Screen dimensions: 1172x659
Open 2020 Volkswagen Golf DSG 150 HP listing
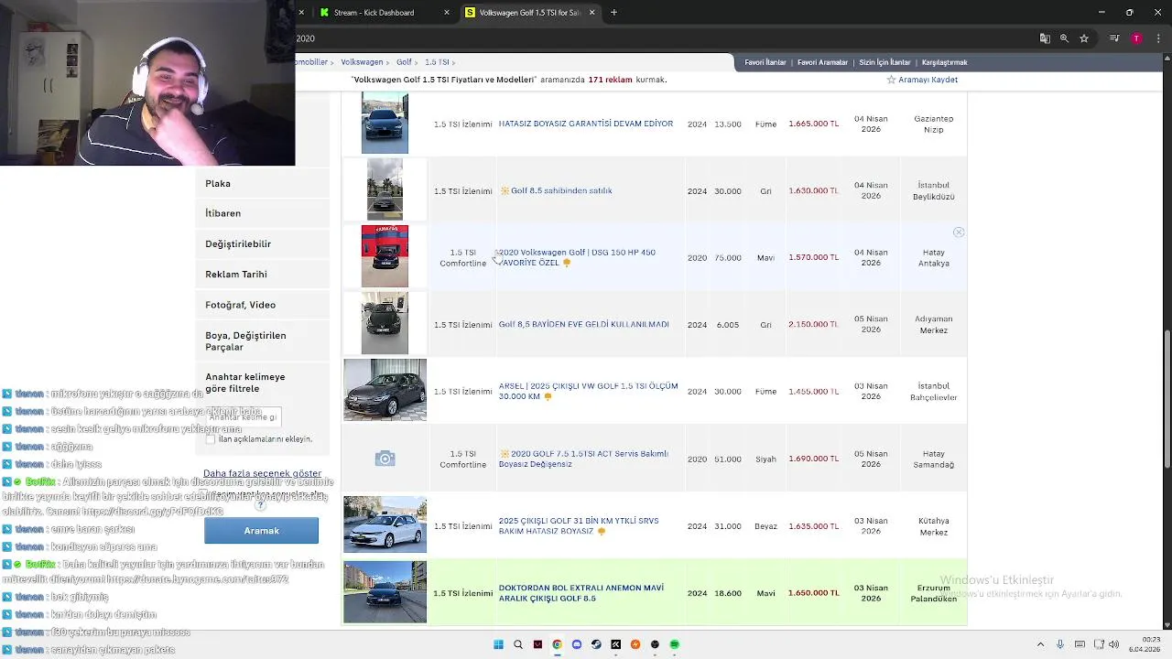pyautogui.click(x=577, y=257)
